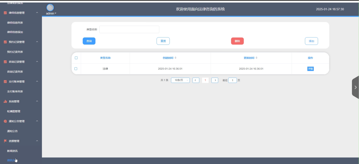Click the red 删除 button
This screenshot has width=359, height=164.
[x=237, y=41]
